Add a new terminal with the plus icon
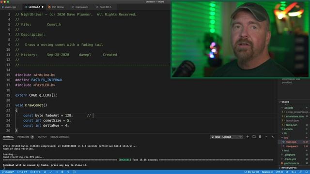This screenshot has width=310, height=174. coord(248,137)
